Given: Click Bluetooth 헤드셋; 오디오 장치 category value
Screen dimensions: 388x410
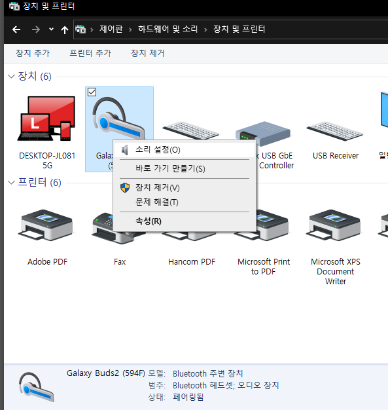Looking at the screenshot, I should click(x=226, y=385).
